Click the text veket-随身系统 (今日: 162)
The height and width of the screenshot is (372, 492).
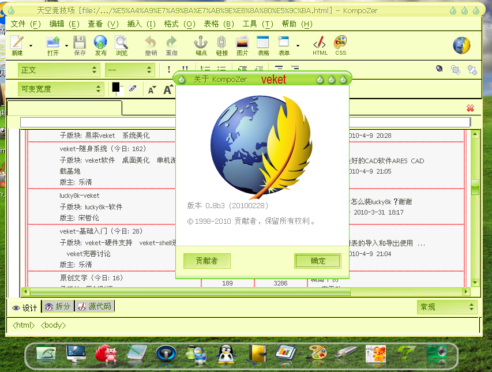point(103,149)
